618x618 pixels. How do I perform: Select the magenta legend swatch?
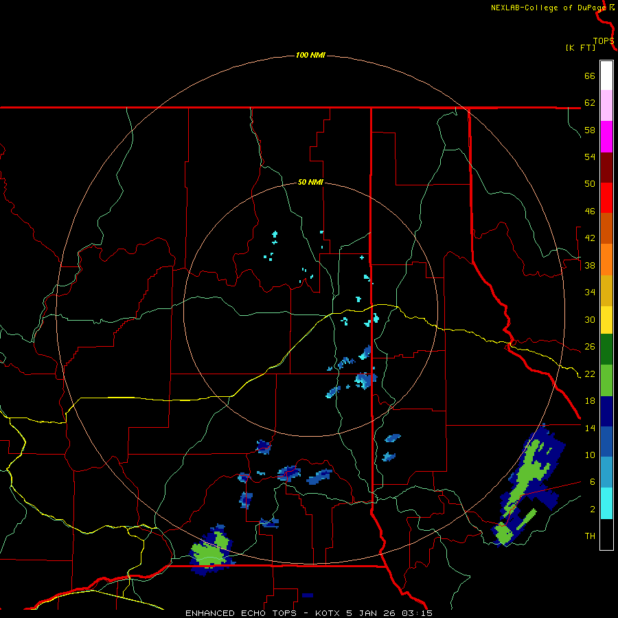(x=606, y=137)
